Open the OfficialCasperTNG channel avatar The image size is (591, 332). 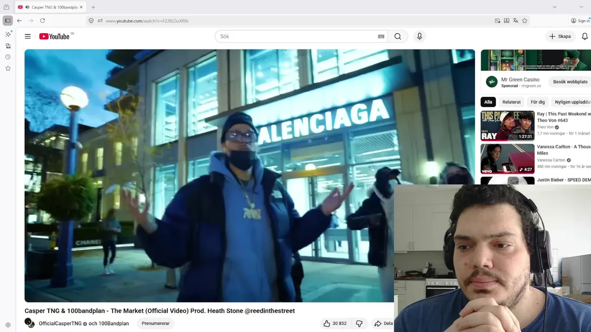[x=30, y=323]
